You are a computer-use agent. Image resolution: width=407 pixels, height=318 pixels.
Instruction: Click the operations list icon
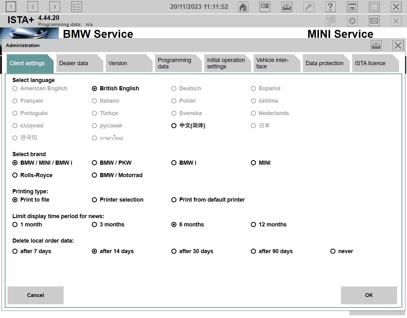[77, 7]
